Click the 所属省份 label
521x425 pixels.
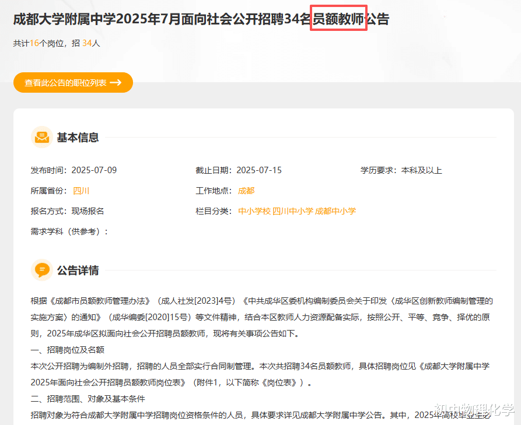point(49,191)
